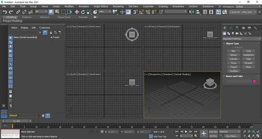
Task: Open the View reference coordinate dropdown
Action: tap(105, 12)
